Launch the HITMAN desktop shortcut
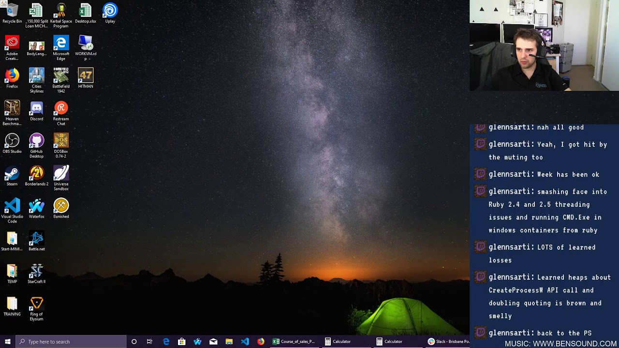This screenshot has width=619, height=348. [x=86, y=78]
